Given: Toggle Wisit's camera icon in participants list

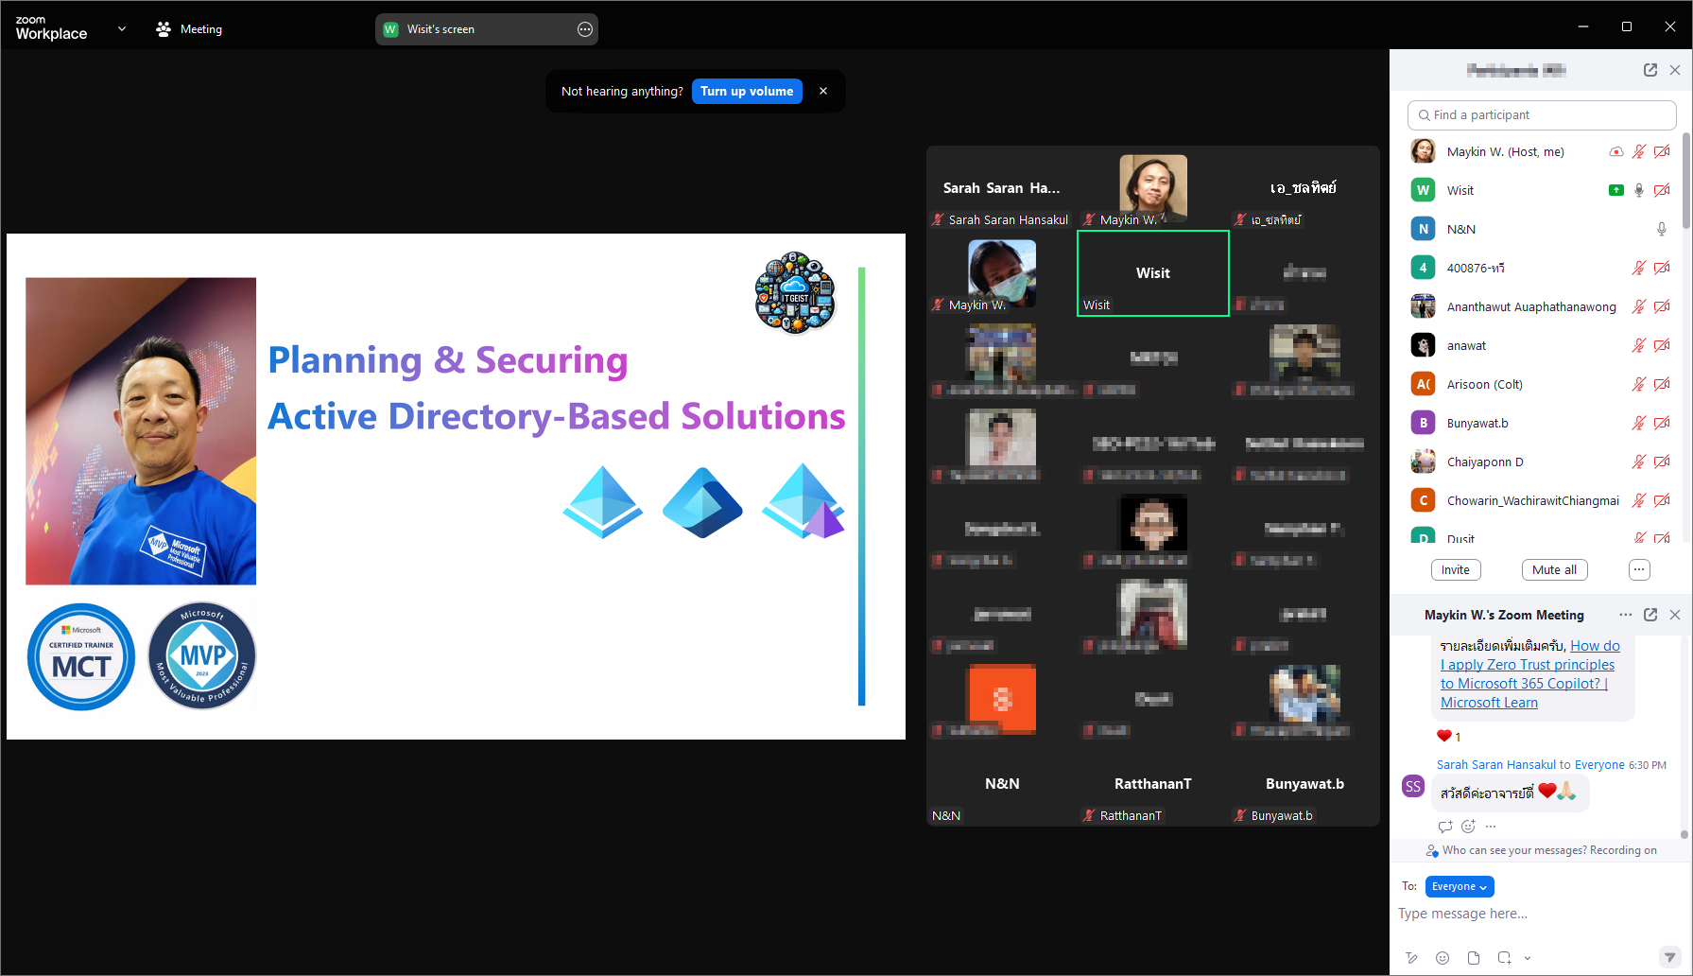Looking at the screenshot, I should coord(1662,190).
